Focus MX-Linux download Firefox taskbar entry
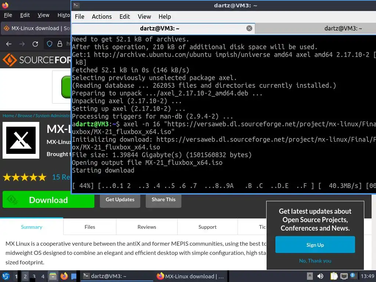376x282 pixels. pos(191,276)
